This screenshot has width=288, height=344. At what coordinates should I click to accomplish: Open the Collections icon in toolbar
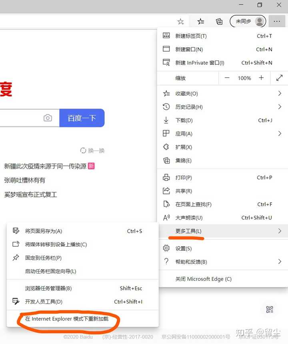[x=219, y=22]
